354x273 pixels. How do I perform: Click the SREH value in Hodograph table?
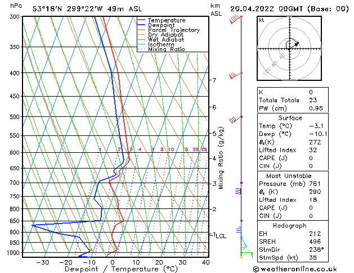click(315, 242)
